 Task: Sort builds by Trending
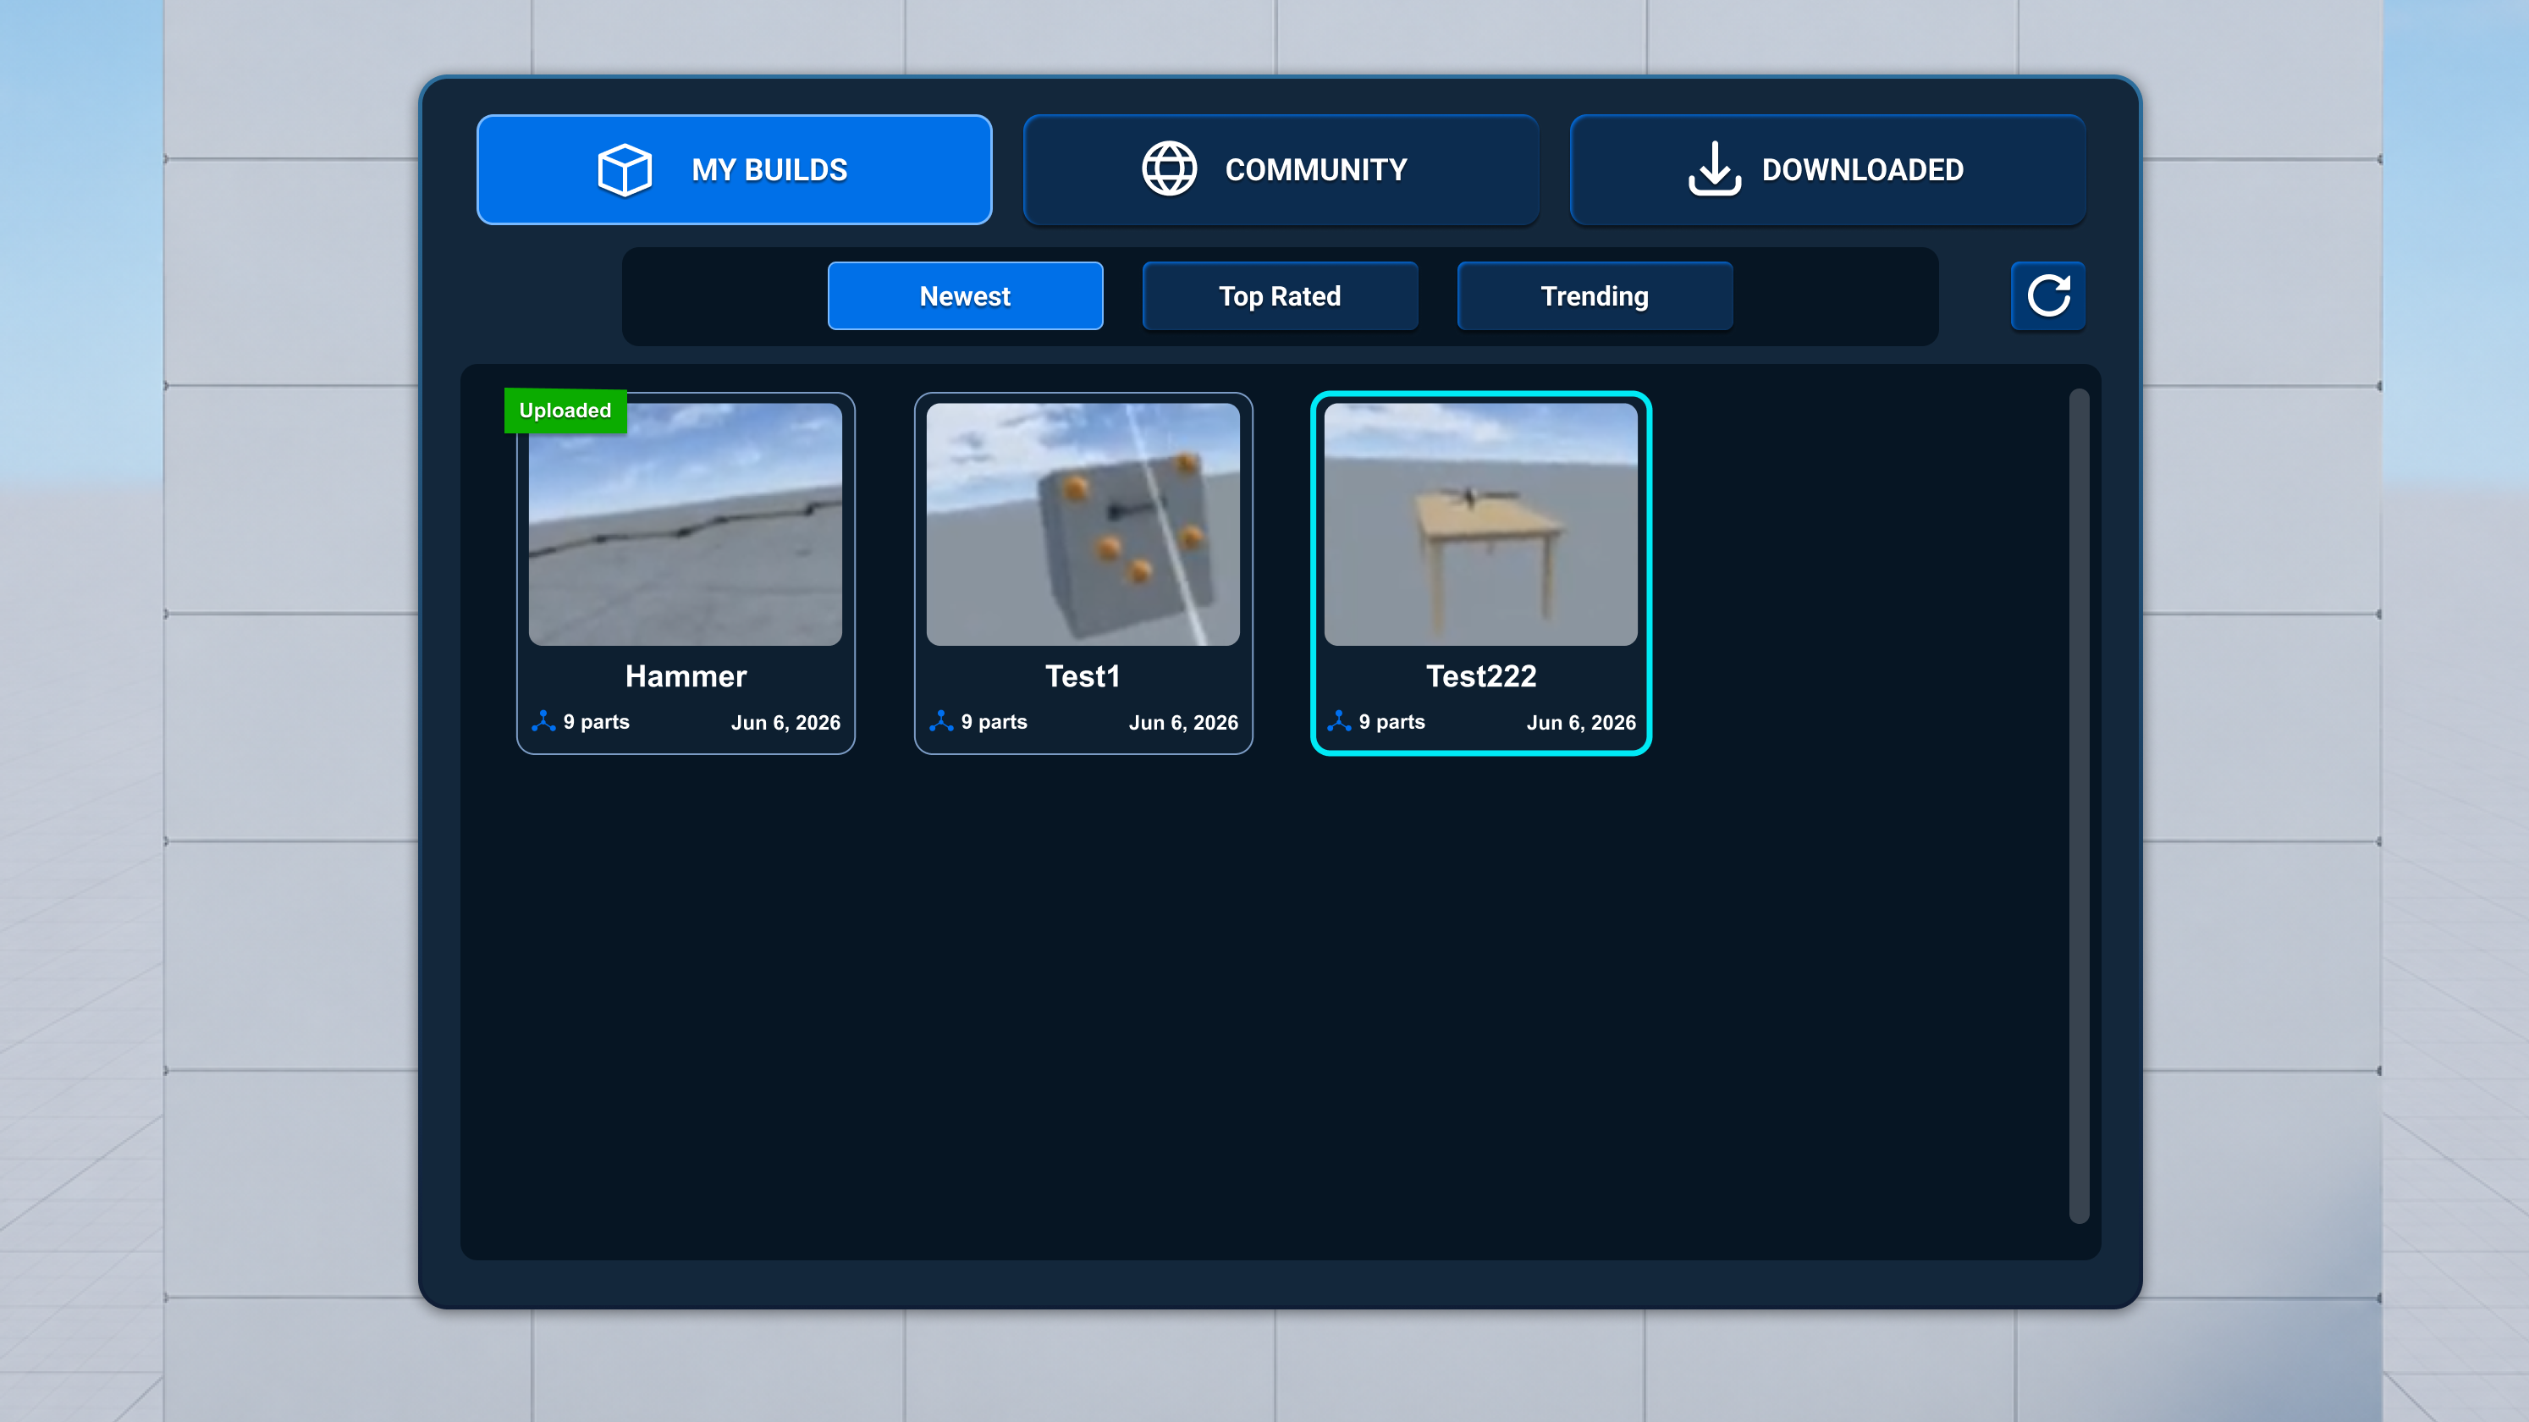coord(1595,295)
